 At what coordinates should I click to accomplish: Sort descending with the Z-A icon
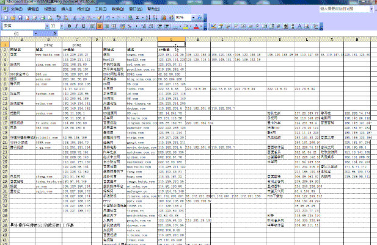(155, 18)
